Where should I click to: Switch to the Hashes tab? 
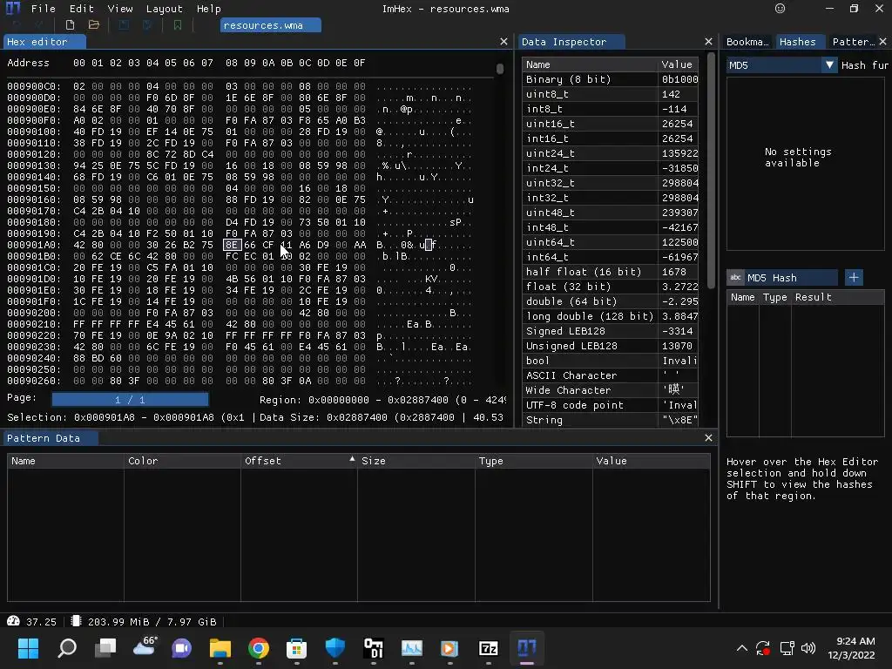[x=798, y=42]
